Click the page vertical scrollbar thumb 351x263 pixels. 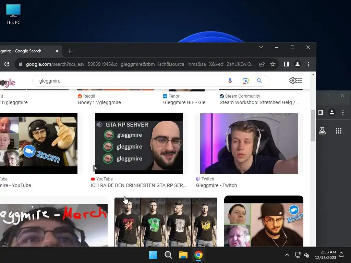point(313,125)
